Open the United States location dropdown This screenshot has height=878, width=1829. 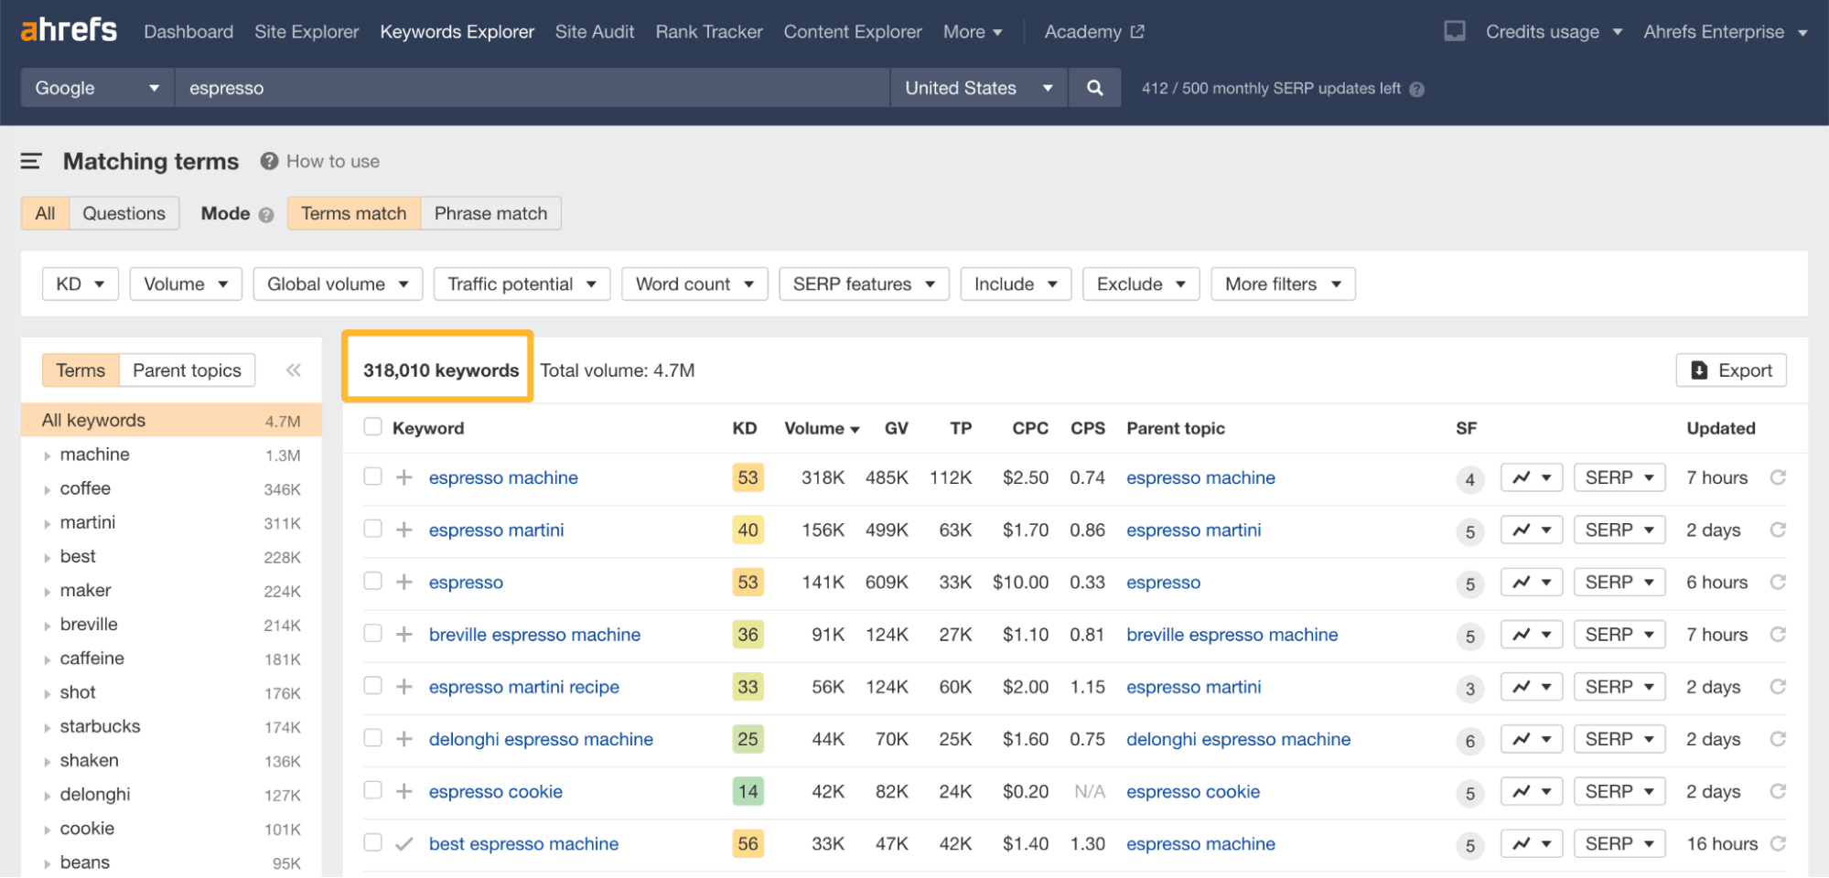click(x=978, y=88)
